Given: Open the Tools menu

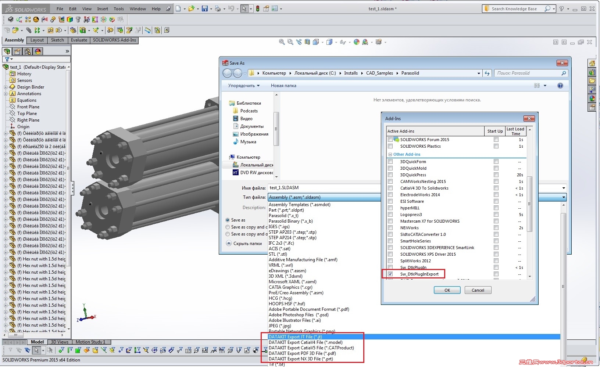Looking at the screenshot, I should (x=119, y=9).
